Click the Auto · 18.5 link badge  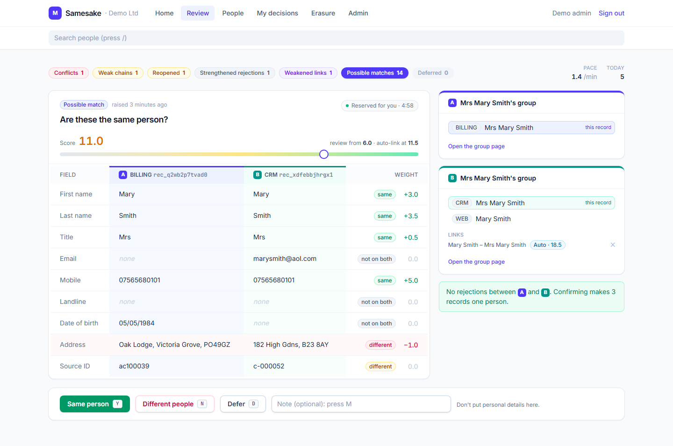point(547,245)
